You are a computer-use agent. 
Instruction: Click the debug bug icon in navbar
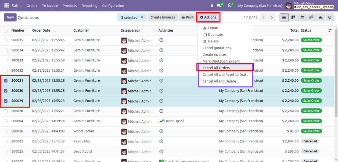[x=212, y=6]
